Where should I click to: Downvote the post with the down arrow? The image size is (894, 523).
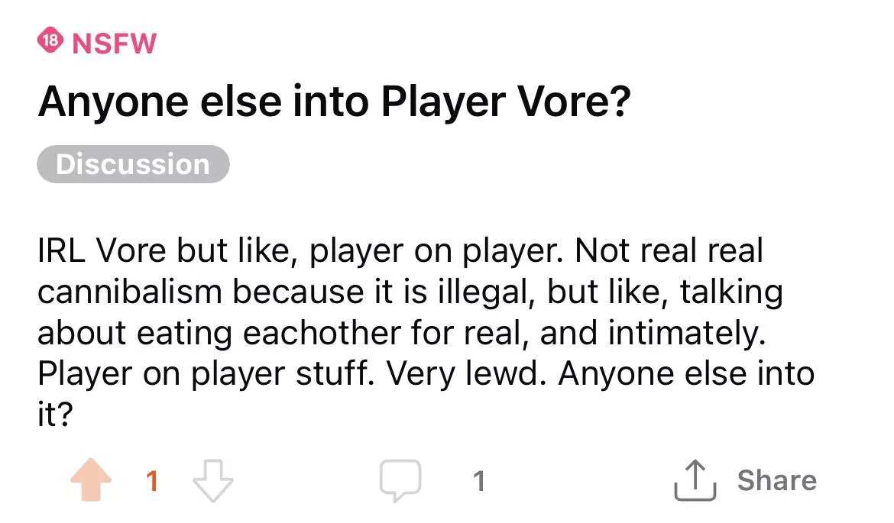[x=212, y=481]
